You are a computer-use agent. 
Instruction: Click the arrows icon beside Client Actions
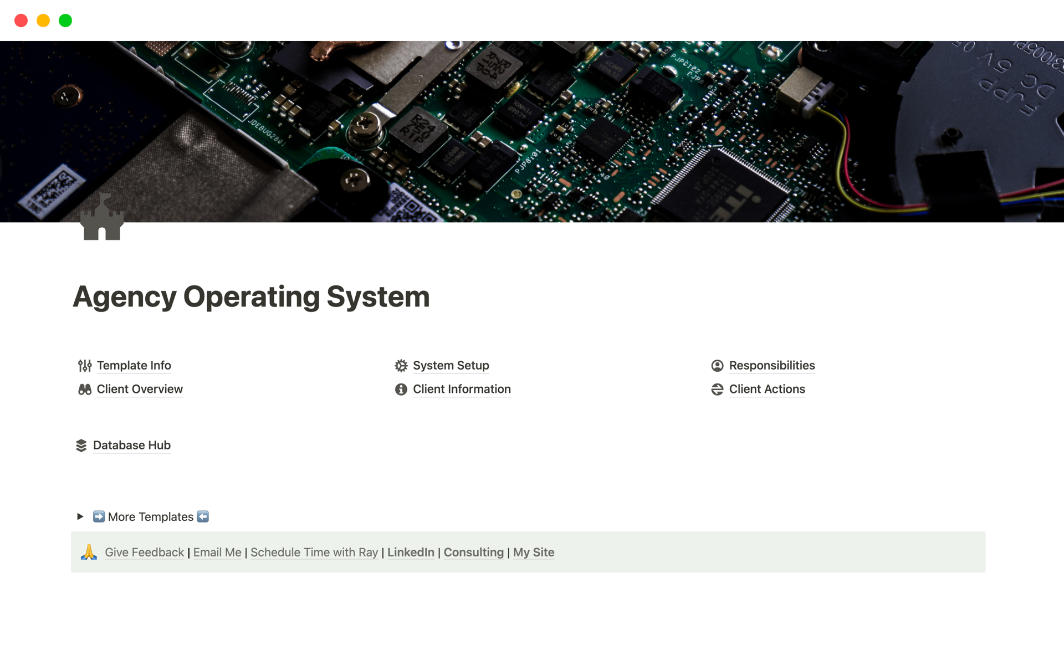[x=717, y=390]
